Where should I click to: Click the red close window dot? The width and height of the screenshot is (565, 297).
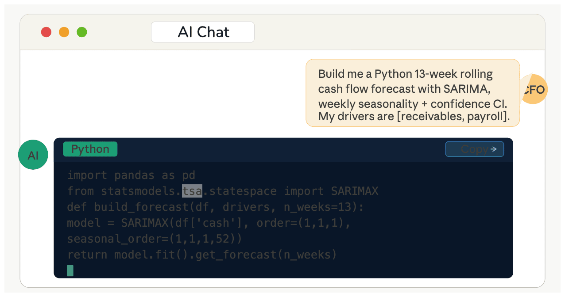pyautogui.click(x=46, y=32)
